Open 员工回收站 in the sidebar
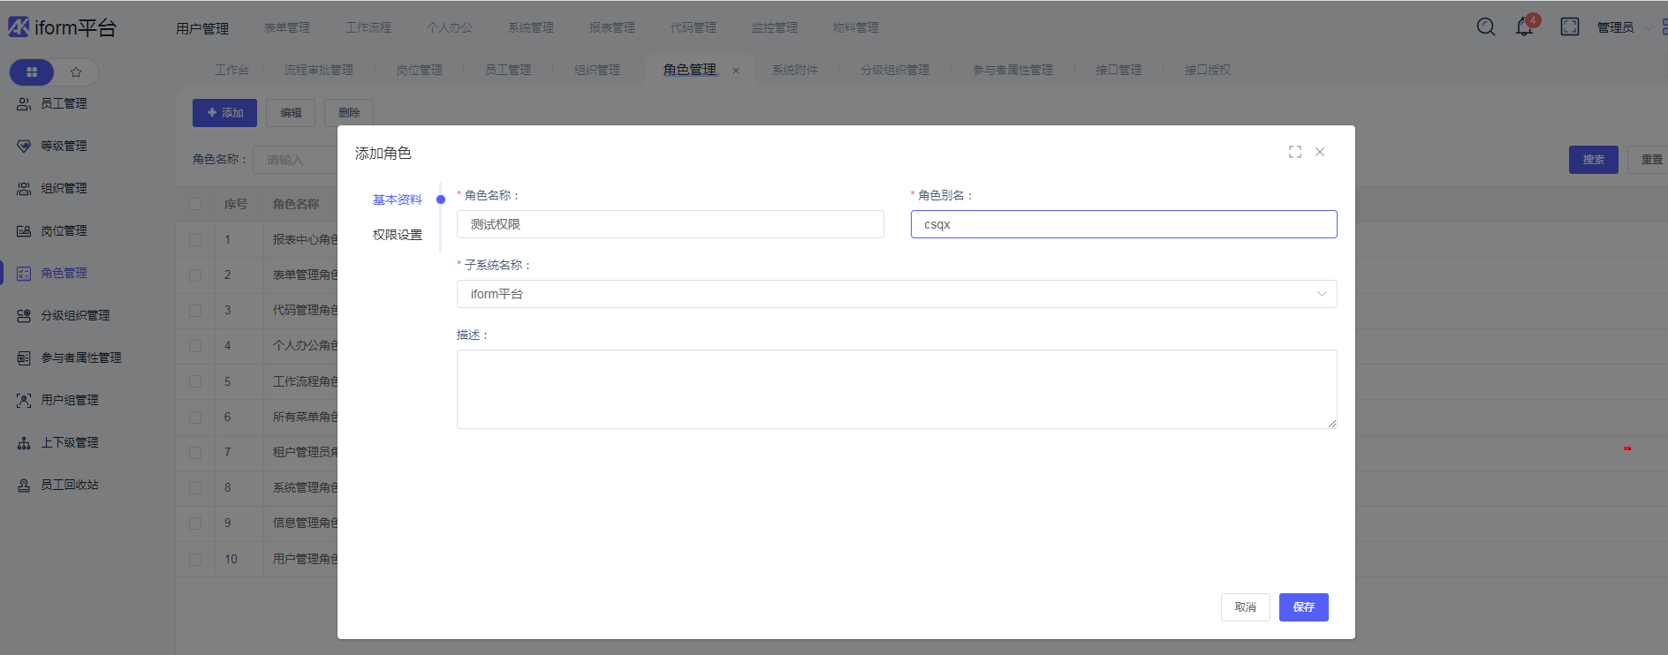This screenshot has width=1668, height=655. tap(69, 485)
